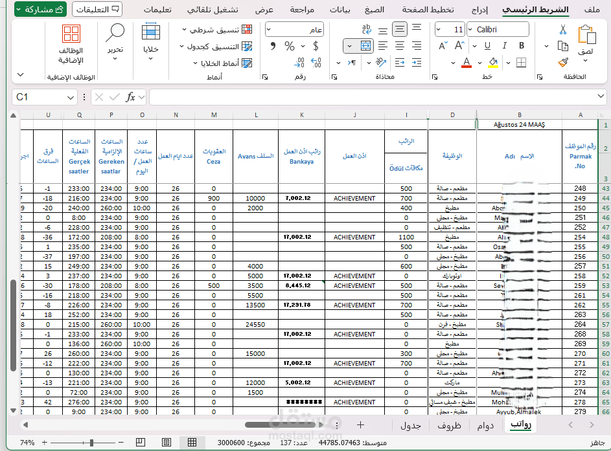Open تخطيط الصفحة page layout tab
The image size is (611, 451).
[x=428, y=9]
